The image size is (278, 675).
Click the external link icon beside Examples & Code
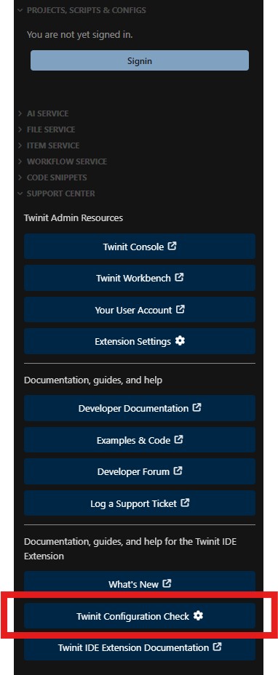(x=178, y=439)
